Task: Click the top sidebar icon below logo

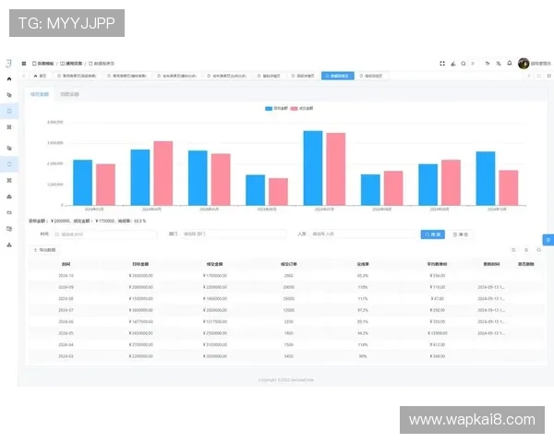Action: 9,80
